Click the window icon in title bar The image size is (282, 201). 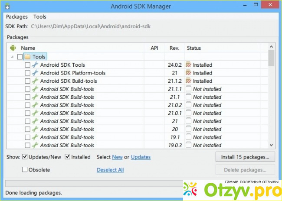click(x=7, y=6)
